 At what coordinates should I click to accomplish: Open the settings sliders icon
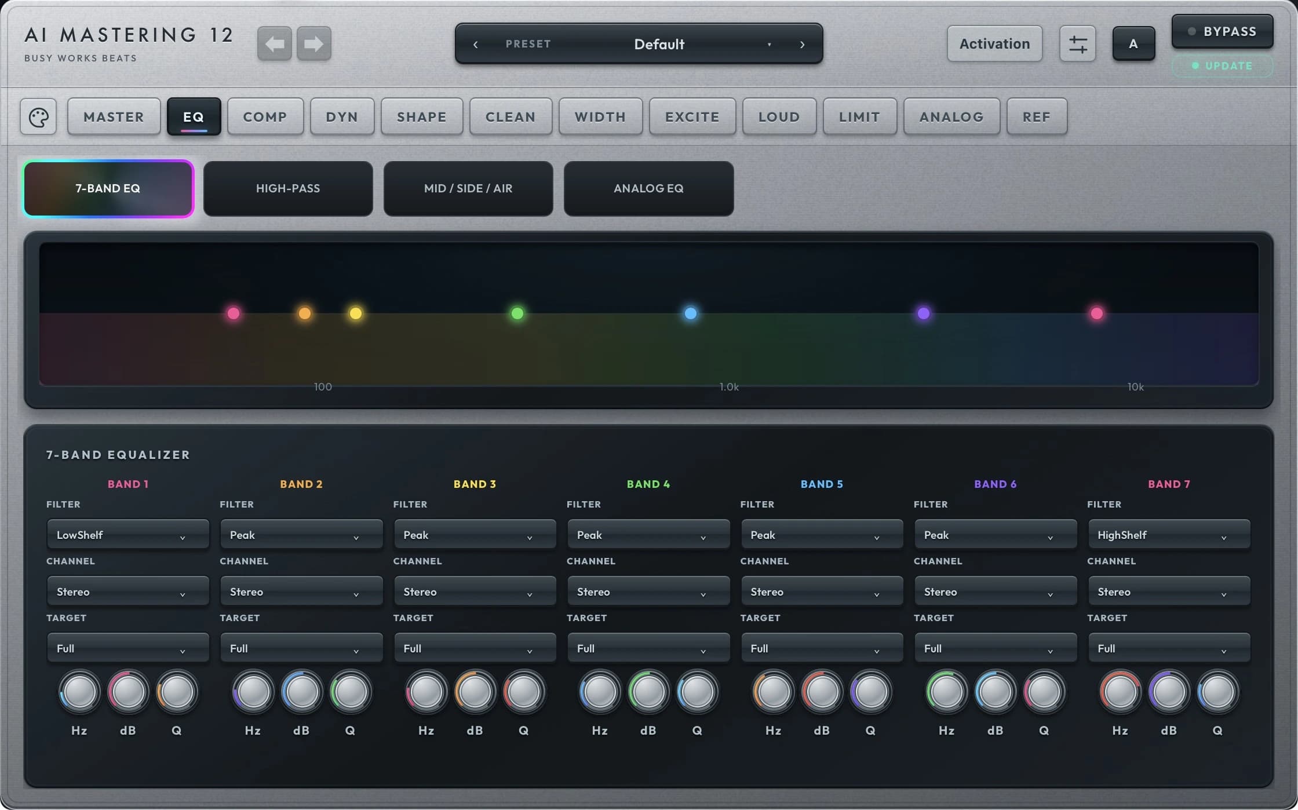pyautogui.click(x=1077, y=44)
